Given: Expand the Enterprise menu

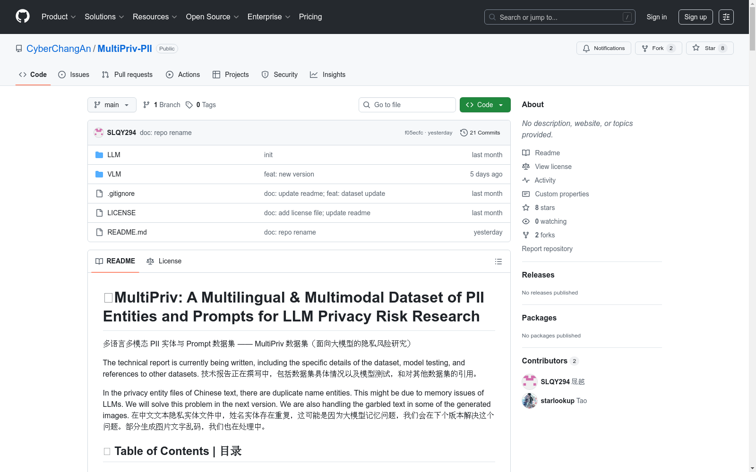Looking at the screenshot, I should 268,17.
